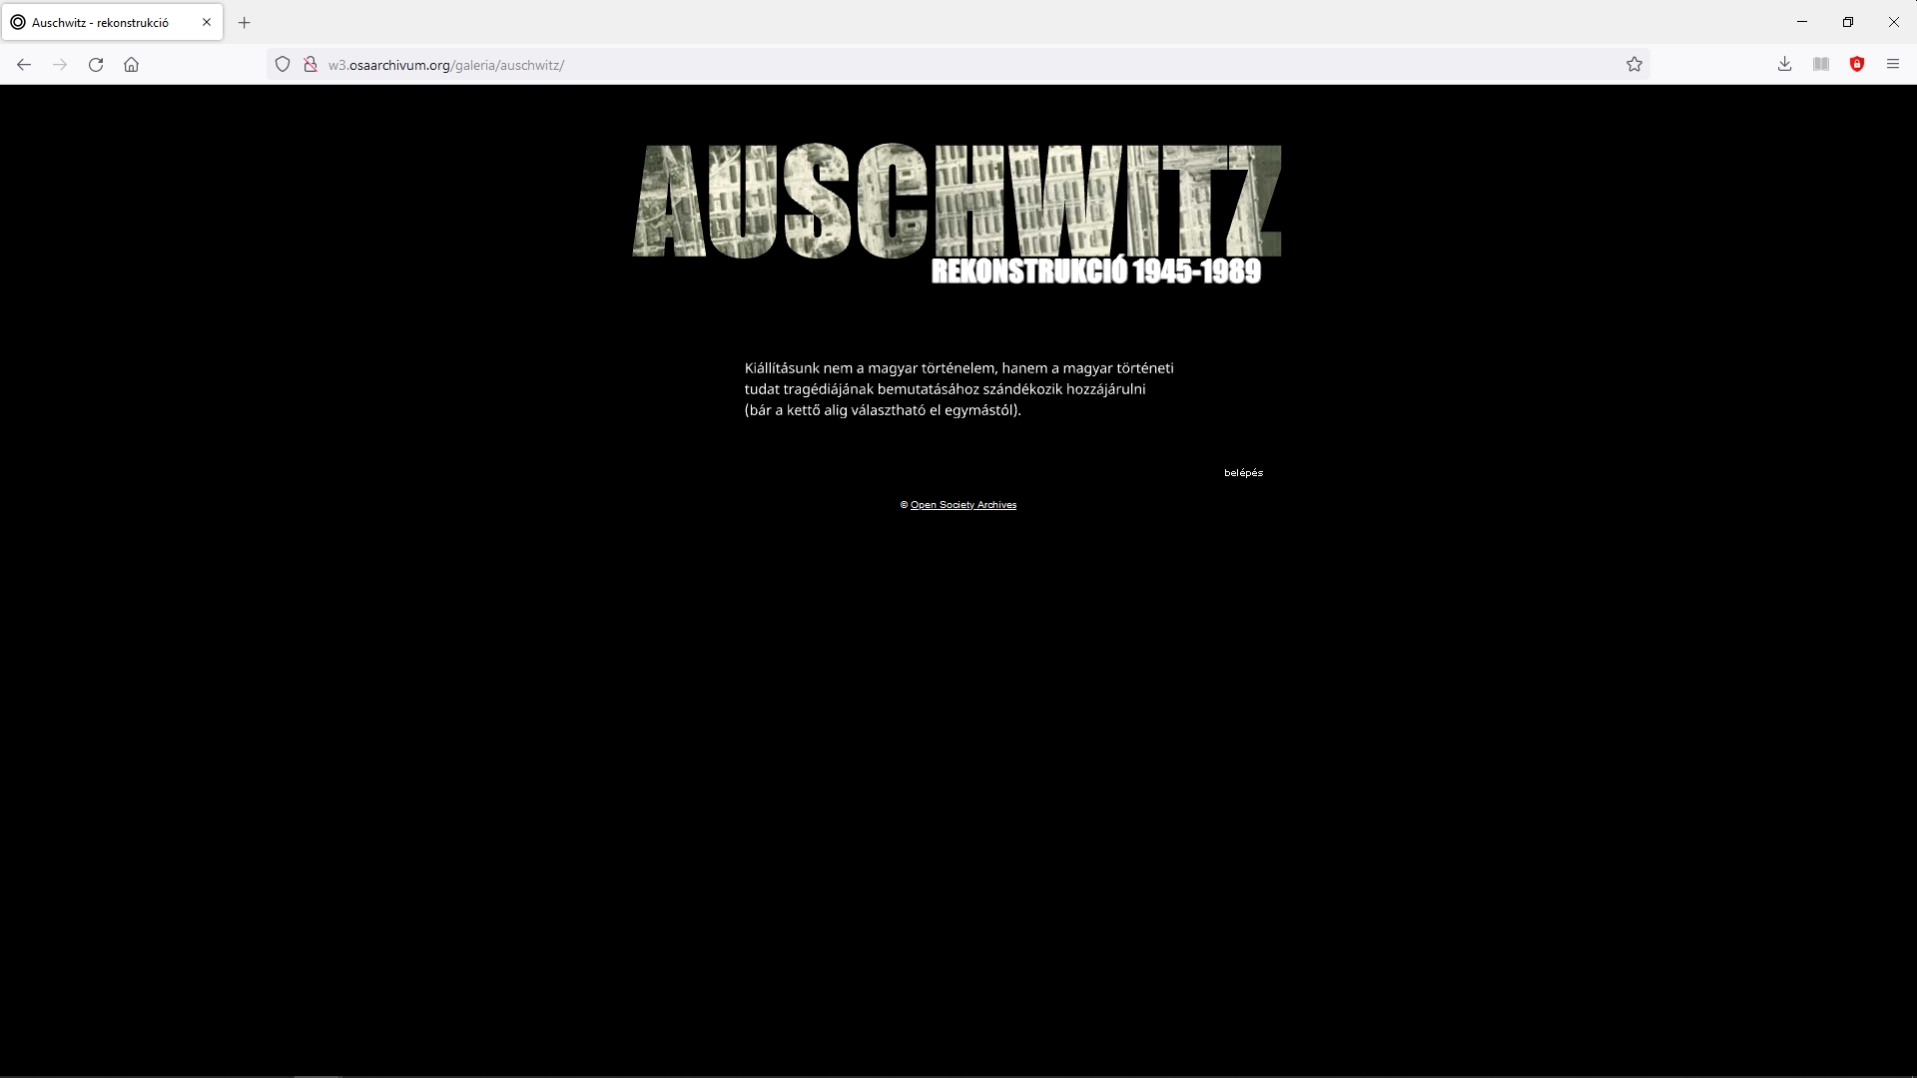This screenshot has width=1917, height=1078.
Task: Open the Library sidebar icon
Action: [x=1820, y=65]
